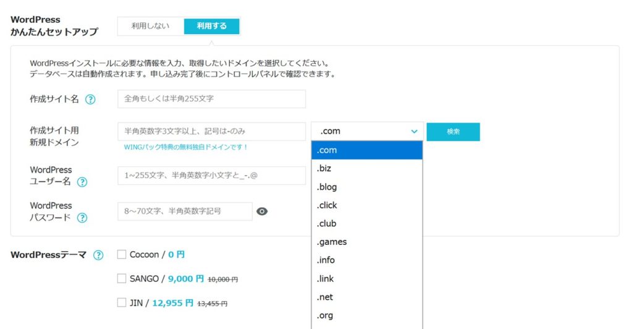Focus the 作成サイト名 input field
Viewport: 633px width, 329px height.
tap(211, 99)
